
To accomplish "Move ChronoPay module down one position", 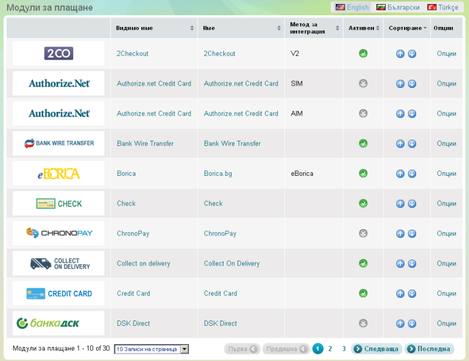I will pyautogui.click(x=412, y=234).
